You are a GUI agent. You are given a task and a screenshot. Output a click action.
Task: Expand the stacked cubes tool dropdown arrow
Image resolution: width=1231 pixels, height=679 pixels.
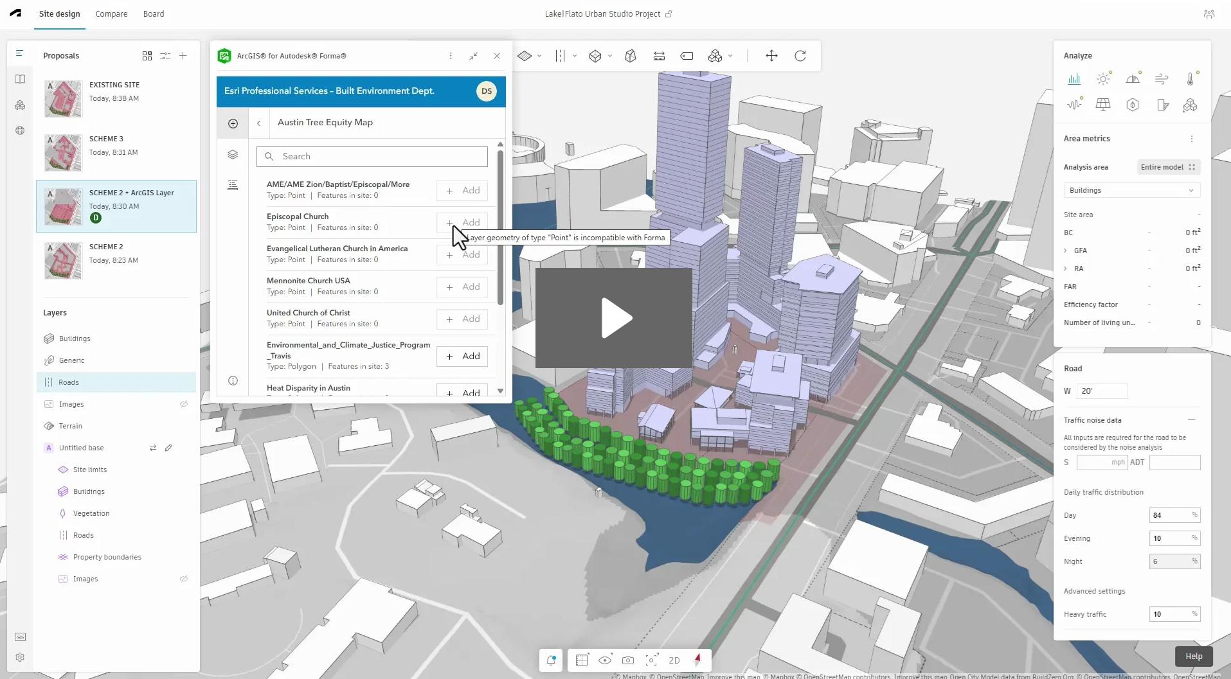(730, 56)
